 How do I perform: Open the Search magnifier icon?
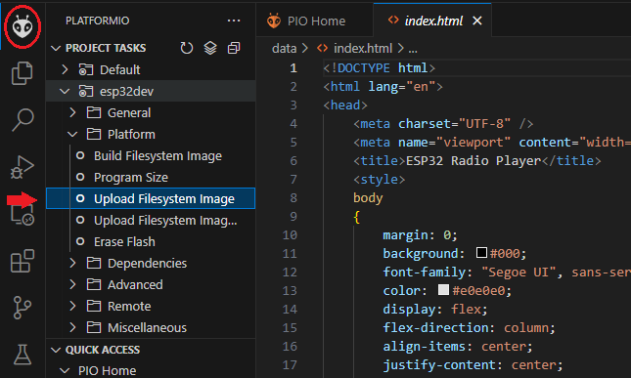click(x=23, y=120)
